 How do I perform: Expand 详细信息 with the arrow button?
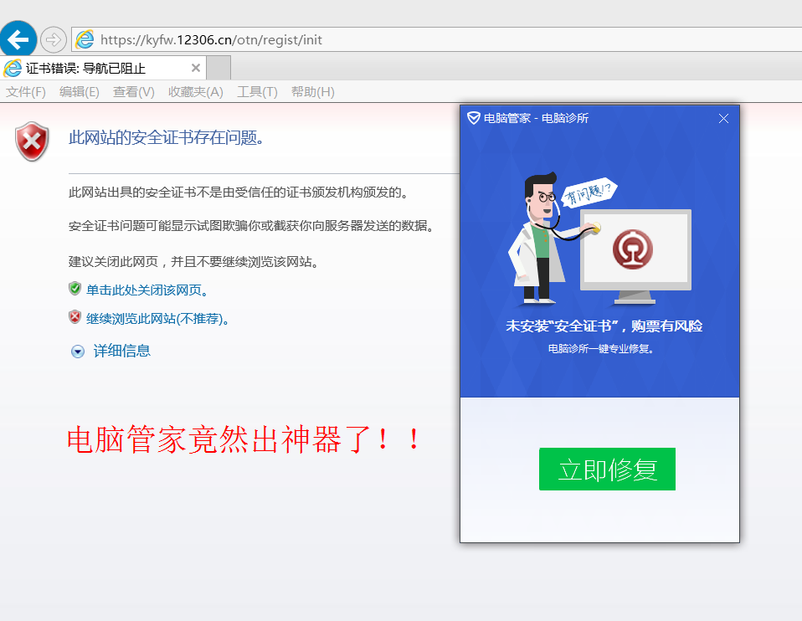(78, 352)
